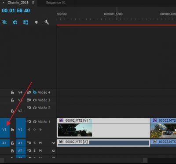Toggle the V1 source patching button

pyautogui.click(x=4, y=128)
